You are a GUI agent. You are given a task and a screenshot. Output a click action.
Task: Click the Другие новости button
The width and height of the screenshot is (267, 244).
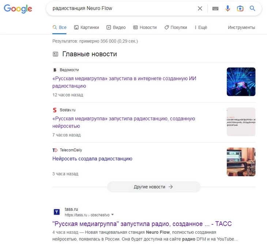tap(154, 187)
